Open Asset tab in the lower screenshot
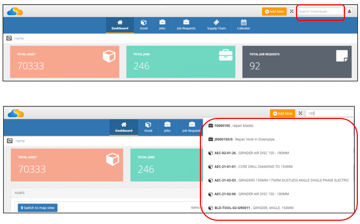Screen dimensions: 360x224 click(148, 127)
